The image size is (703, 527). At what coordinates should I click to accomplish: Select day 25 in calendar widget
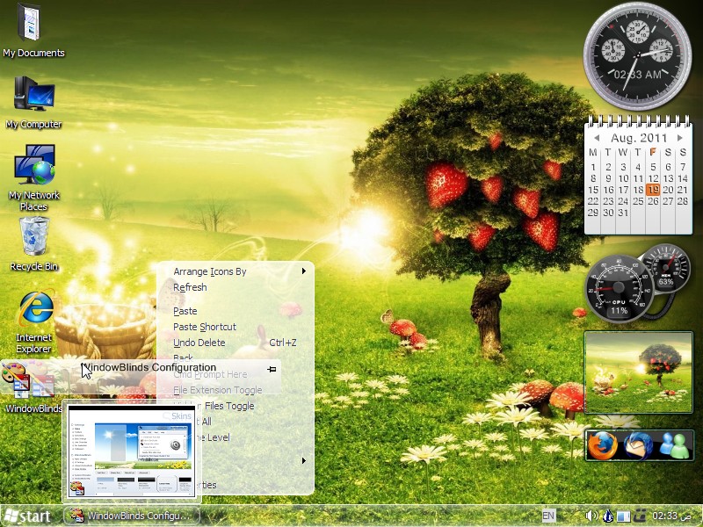click(x=638, y=201)
